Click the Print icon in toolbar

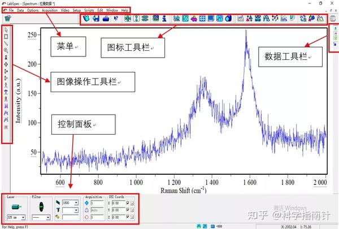coord(106,19)
